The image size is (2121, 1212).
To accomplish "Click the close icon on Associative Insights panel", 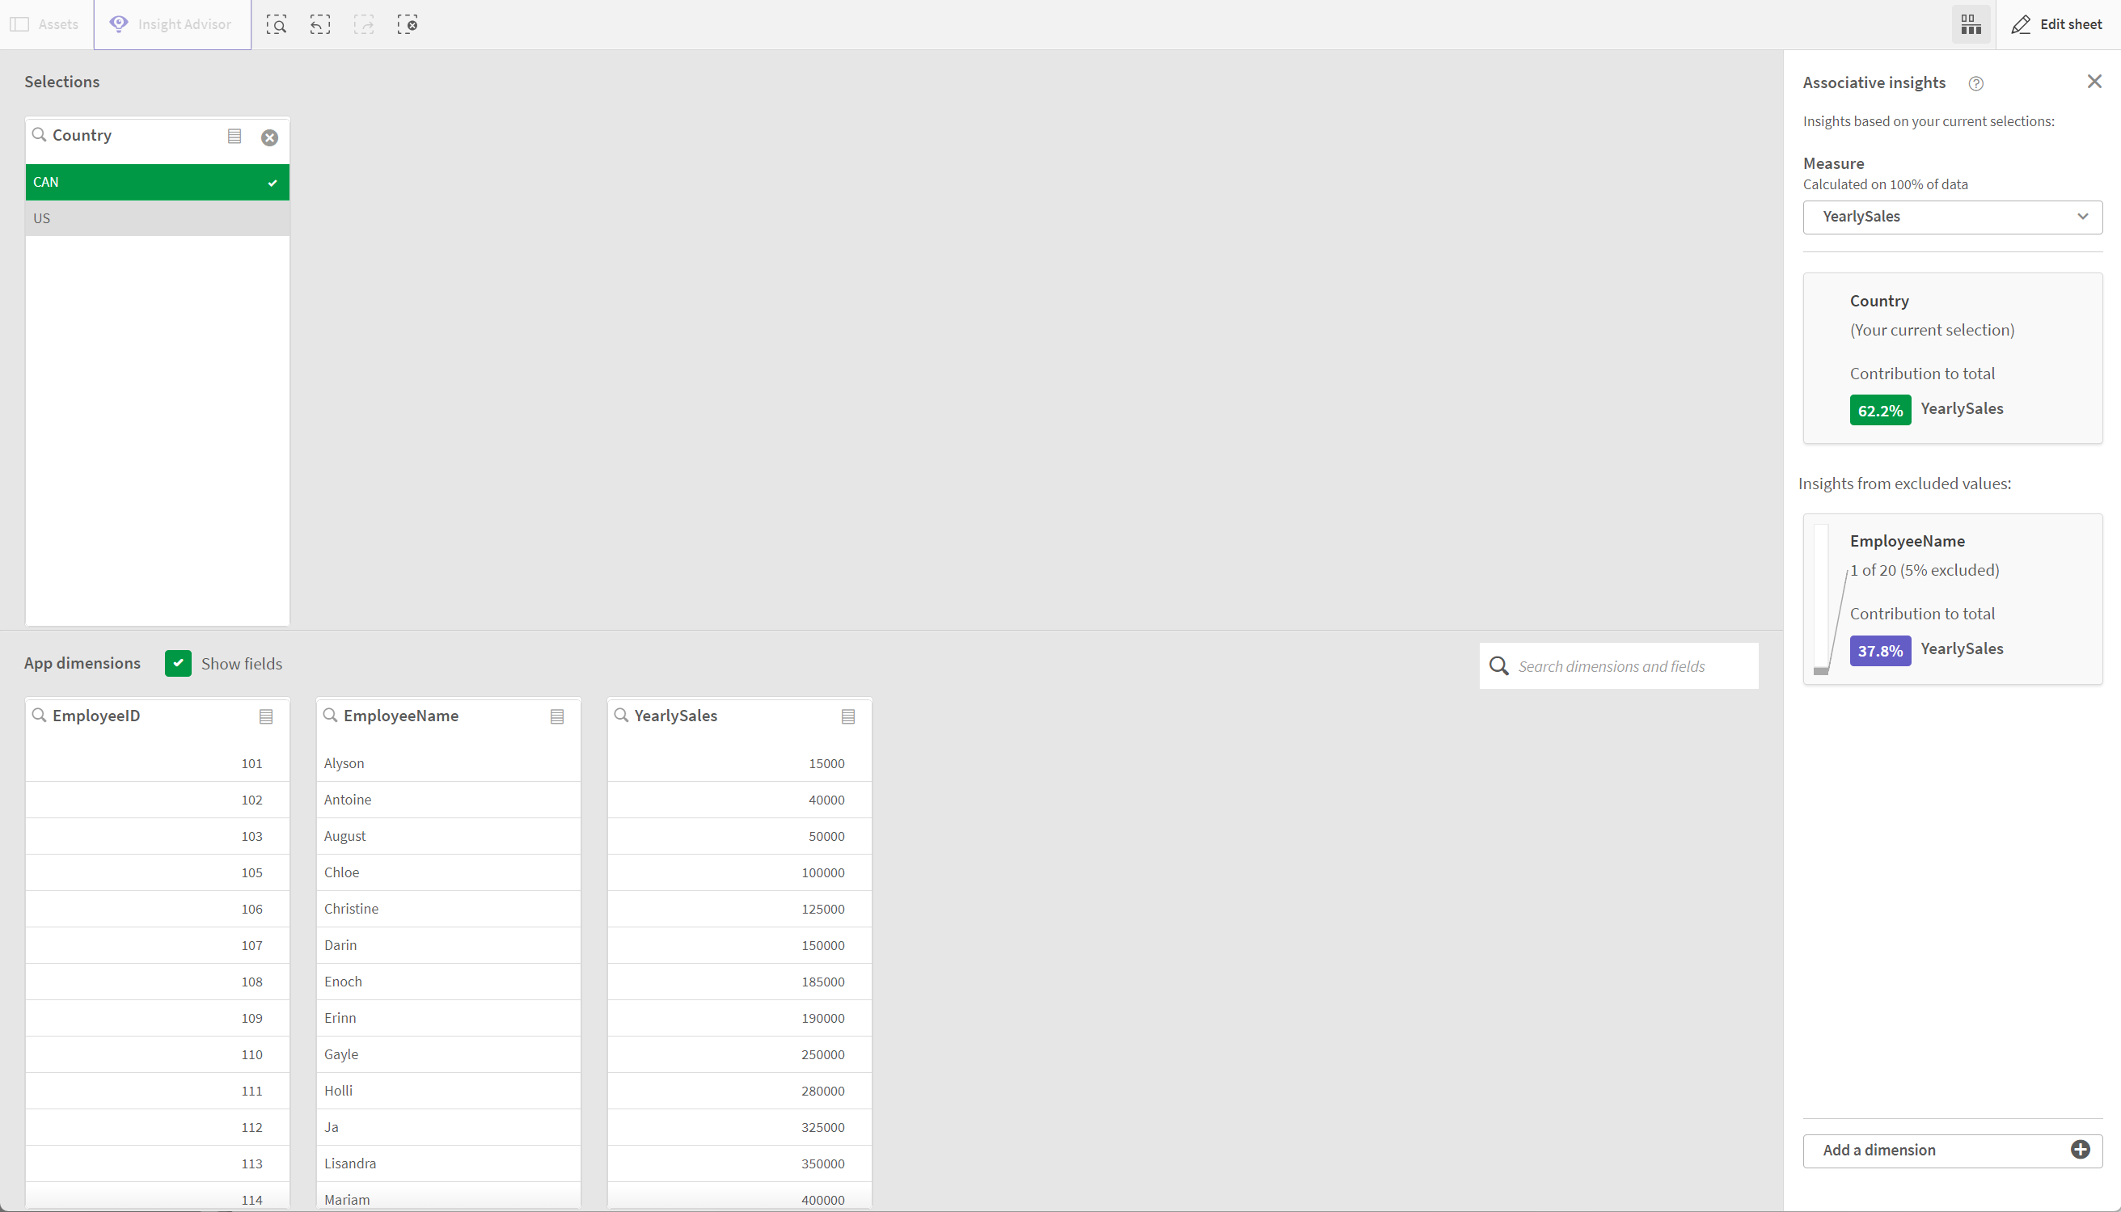I will click(2095, 82).
